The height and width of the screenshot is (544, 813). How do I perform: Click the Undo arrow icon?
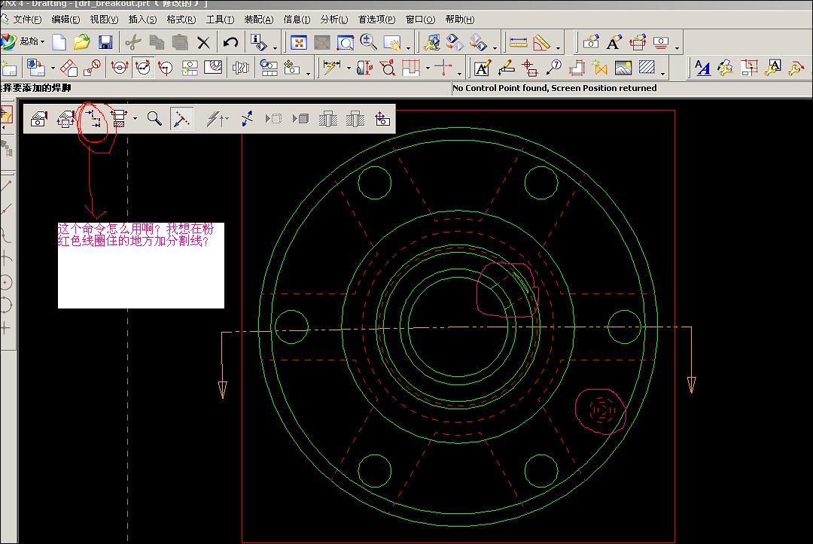(x=230, y=42)
